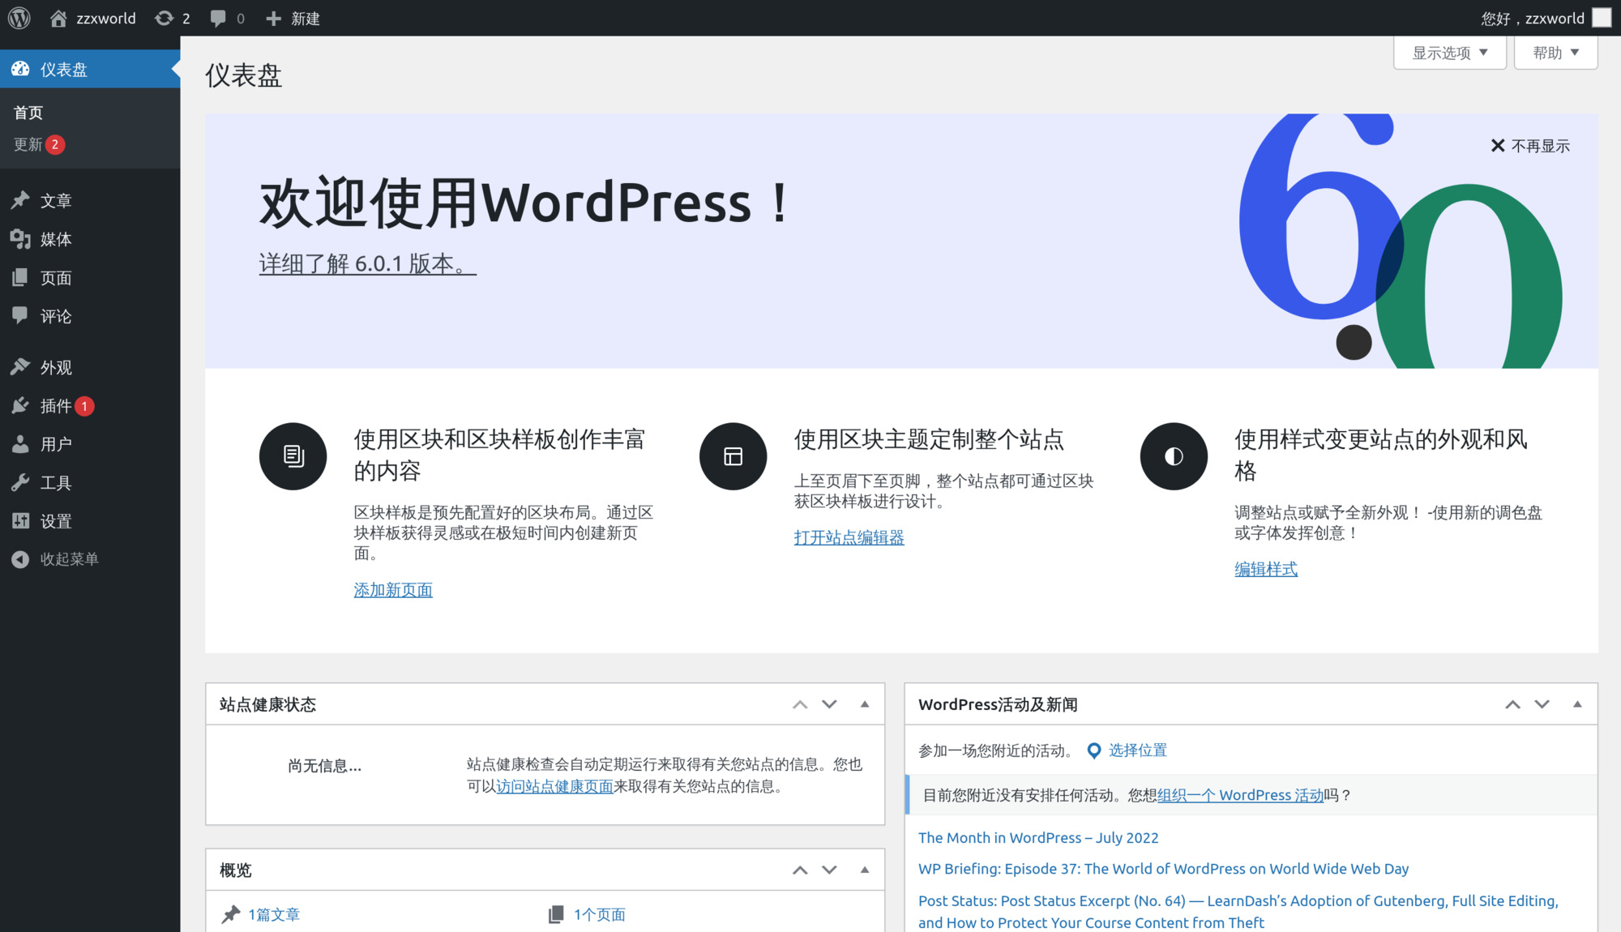The height and width of the screenshot is (932, 1621).
Task: Select the 媒体 library icon in sidebar
Action: click(x=21, y=239)
